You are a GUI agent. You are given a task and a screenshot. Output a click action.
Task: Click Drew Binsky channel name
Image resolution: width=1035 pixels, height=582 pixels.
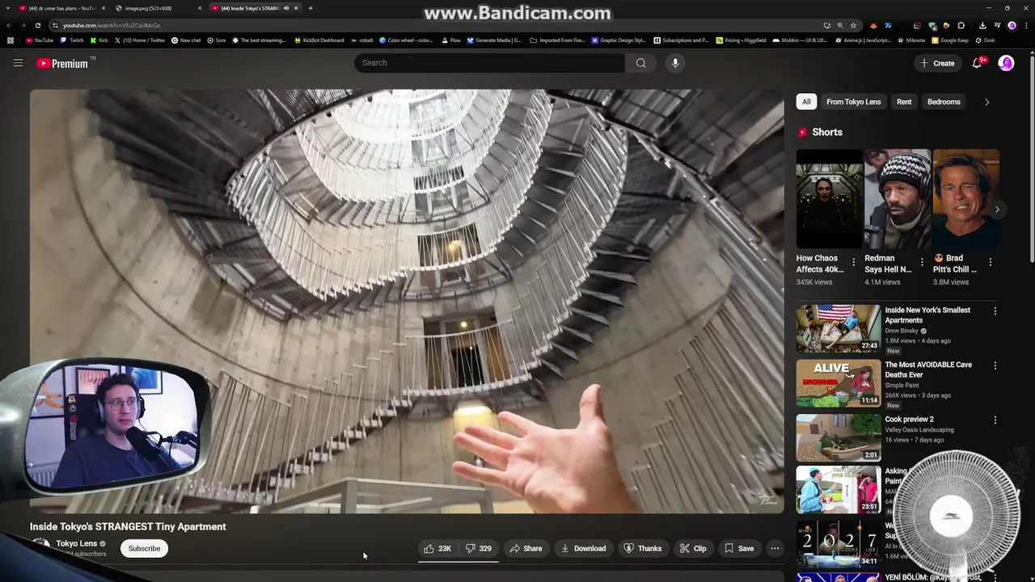tap(902, 331)
